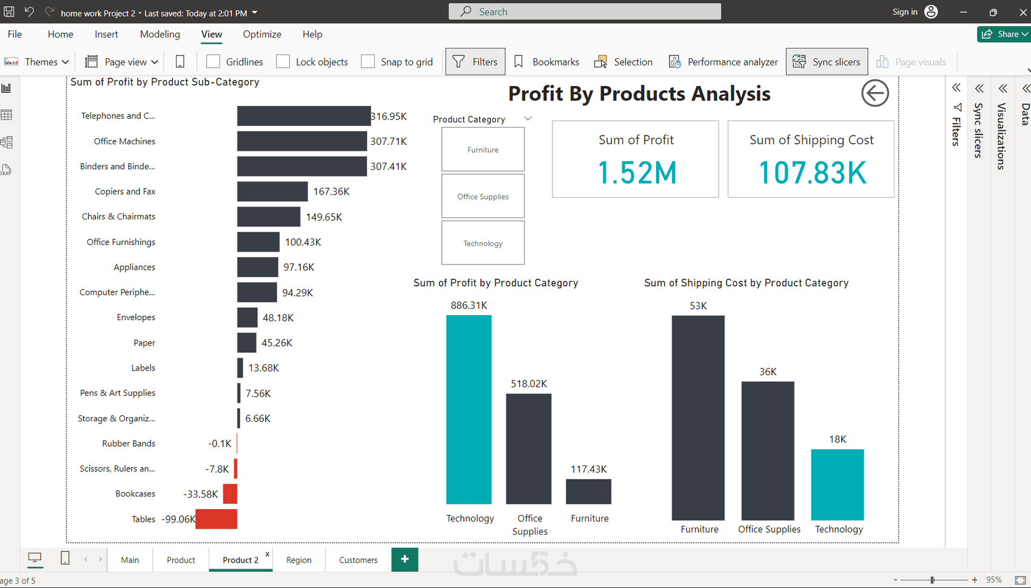Enable the Gridlines checkbox
Screen dimensions: 1031x588
point(213,61)
